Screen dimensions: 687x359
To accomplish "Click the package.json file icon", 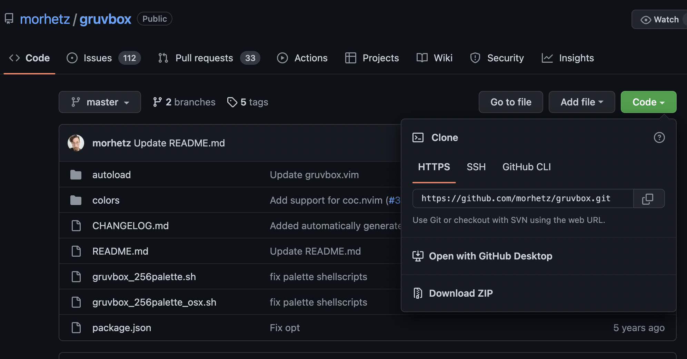I will (76, 328).
